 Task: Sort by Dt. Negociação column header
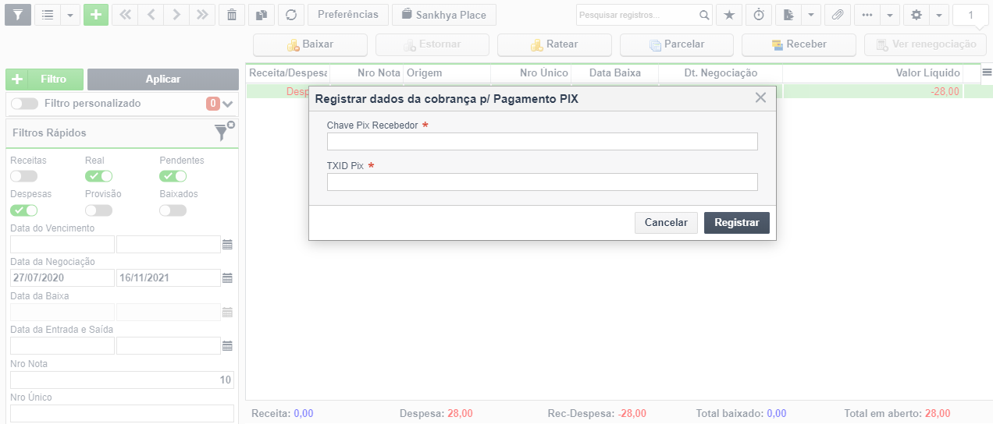pyautogui.click(x=721, y=72)
